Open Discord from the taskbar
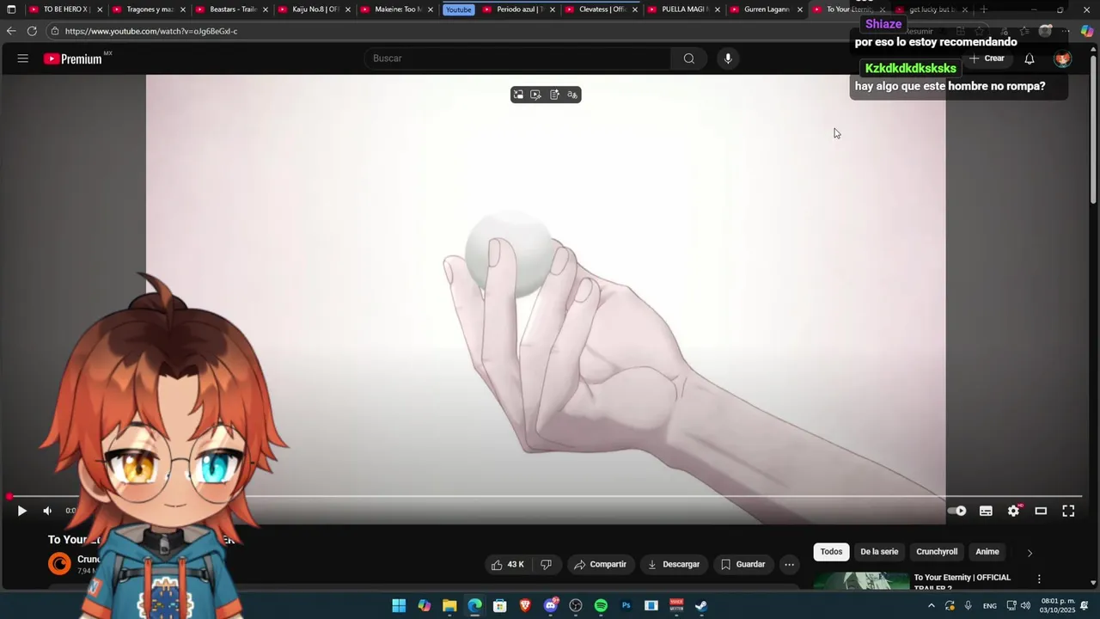 click(x=551, y=605)
